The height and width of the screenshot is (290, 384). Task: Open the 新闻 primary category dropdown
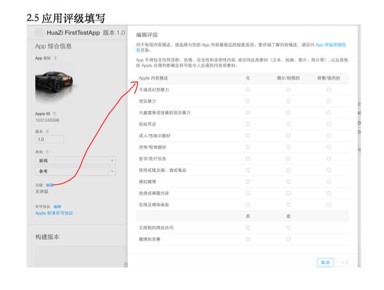[x=76, y=161]
